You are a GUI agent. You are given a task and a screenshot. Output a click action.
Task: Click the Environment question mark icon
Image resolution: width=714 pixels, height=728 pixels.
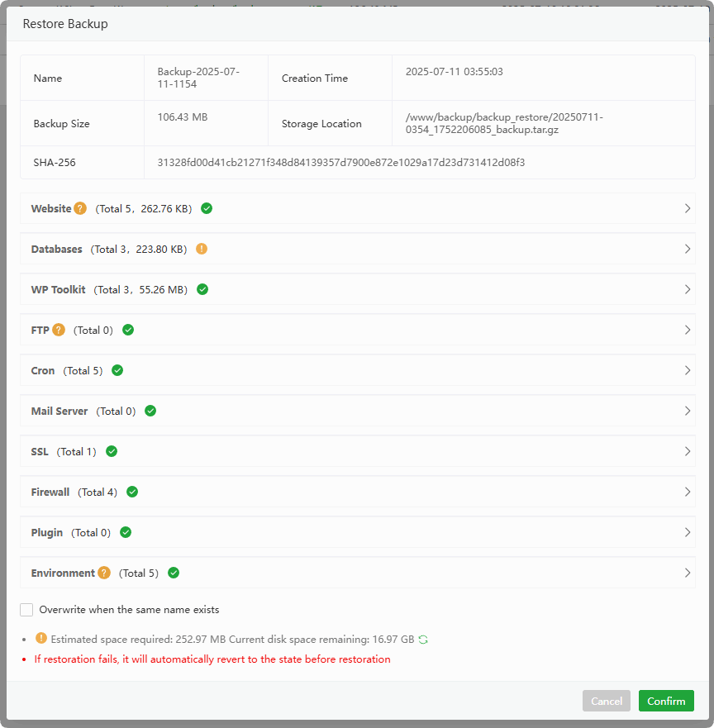(x=103, y=573)
